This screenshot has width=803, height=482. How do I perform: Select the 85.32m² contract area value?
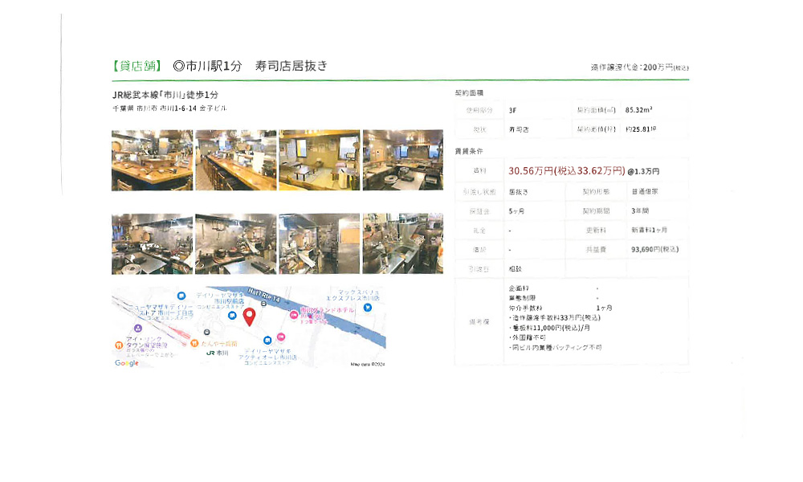[637, 108]
